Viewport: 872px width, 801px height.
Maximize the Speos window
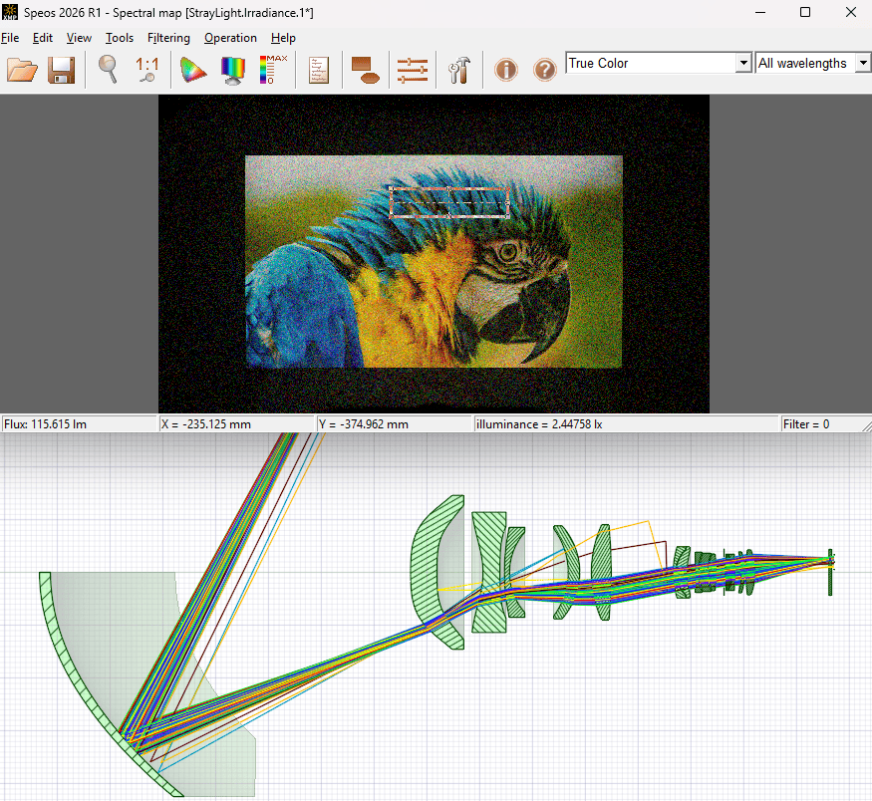pyautogui.click(x=804, y=12)
